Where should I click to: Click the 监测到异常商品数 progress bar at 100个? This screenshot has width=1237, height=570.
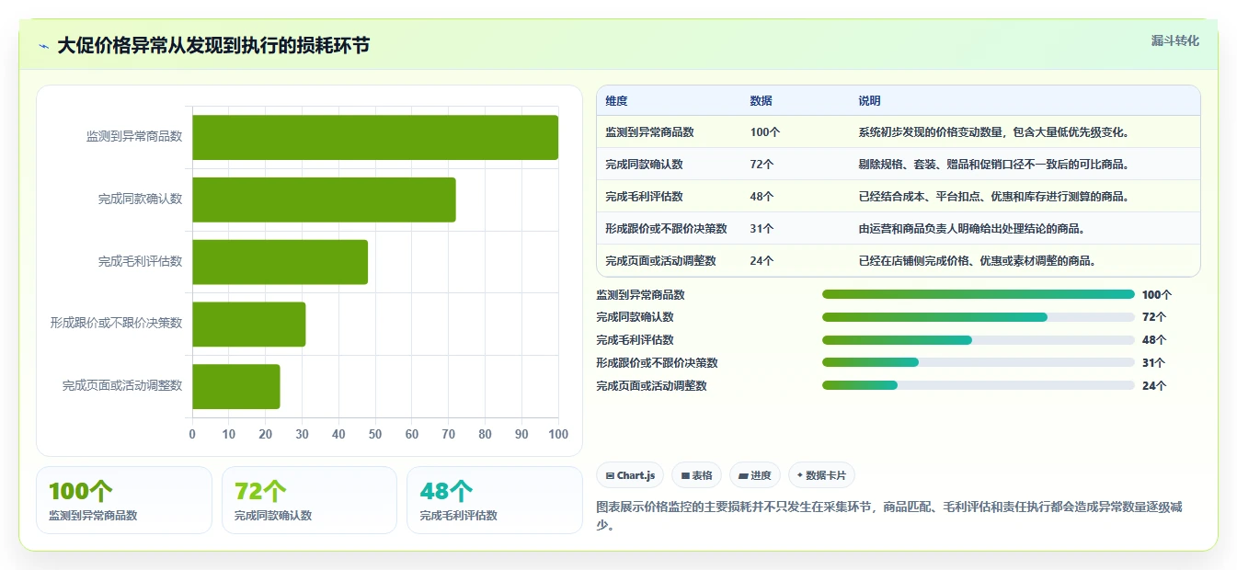point(979,294)
